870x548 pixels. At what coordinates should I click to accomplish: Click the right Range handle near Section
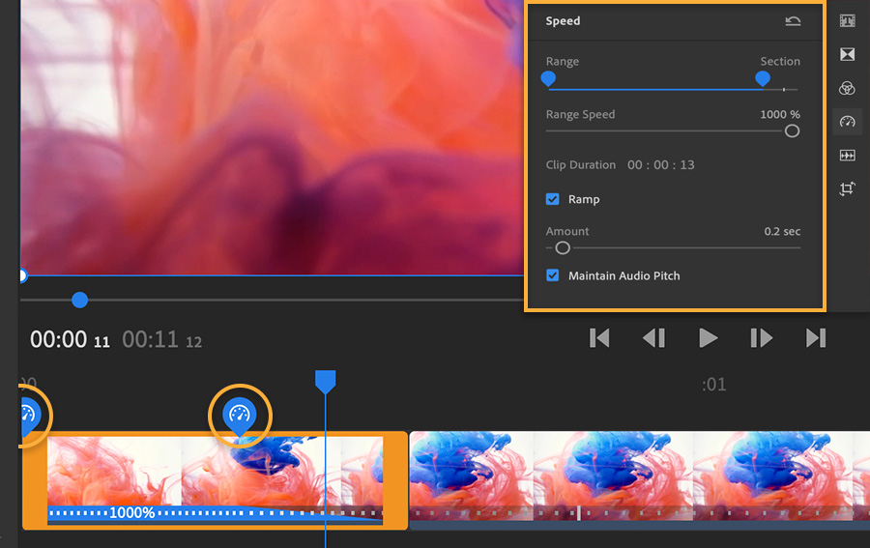[x=763, y=78]
